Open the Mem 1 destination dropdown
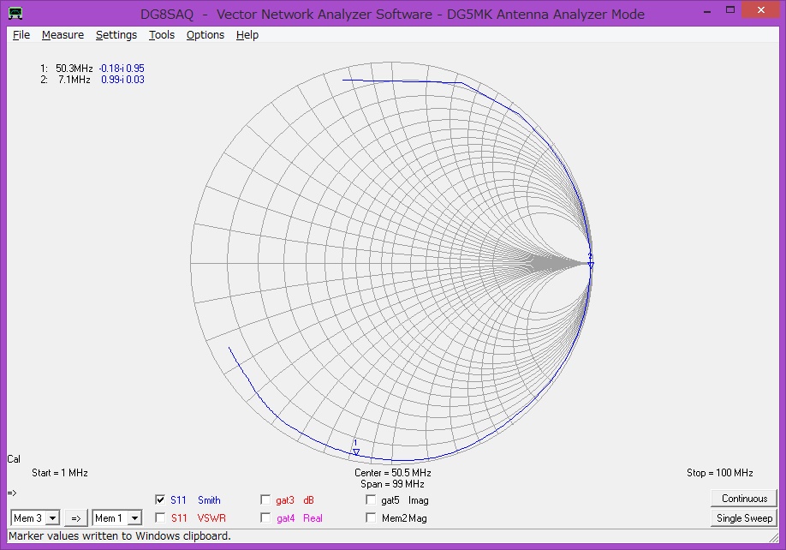Screen dimensions: 786x550 [x=134, y=518]
